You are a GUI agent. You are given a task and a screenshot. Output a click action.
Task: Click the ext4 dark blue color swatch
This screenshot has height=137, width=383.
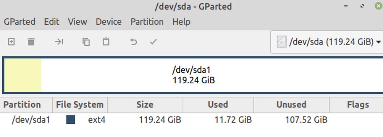(71, 120)
